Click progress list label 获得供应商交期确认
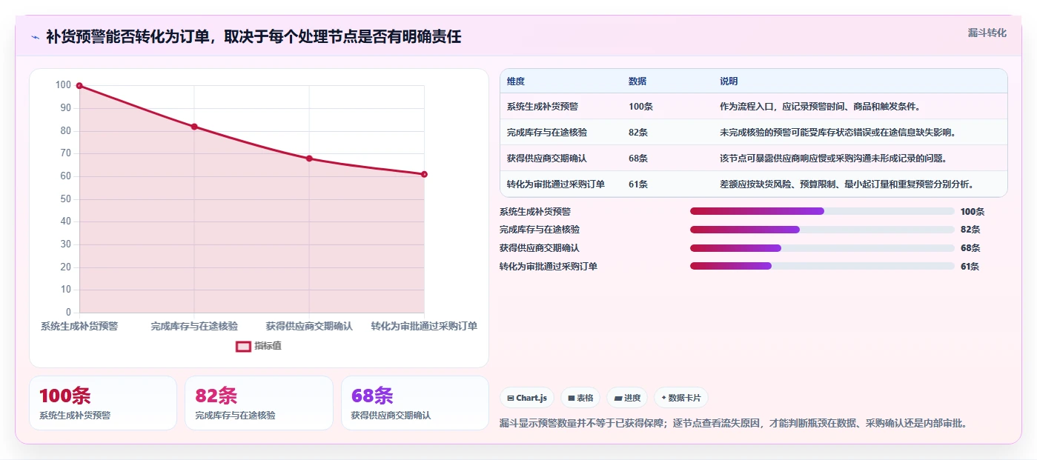This screenshot has width=1037, height=460. coord(540,248)
